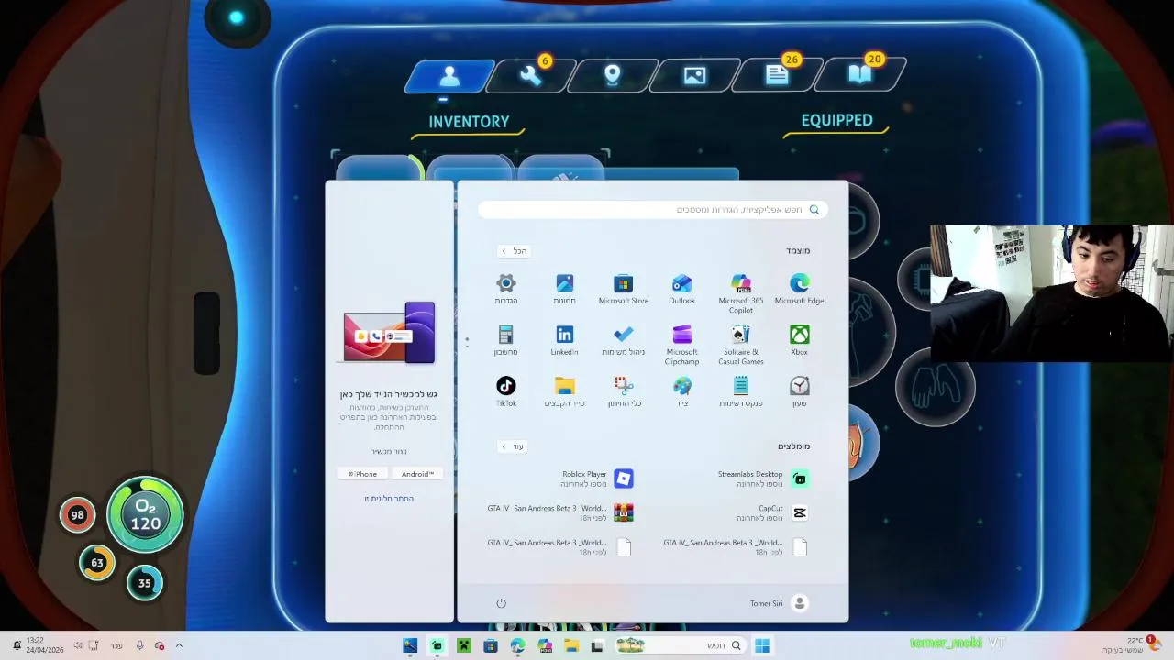Launch the Paint app (צייר)
The height and width of the screenshot is (660, 1174).
[681, 392]
